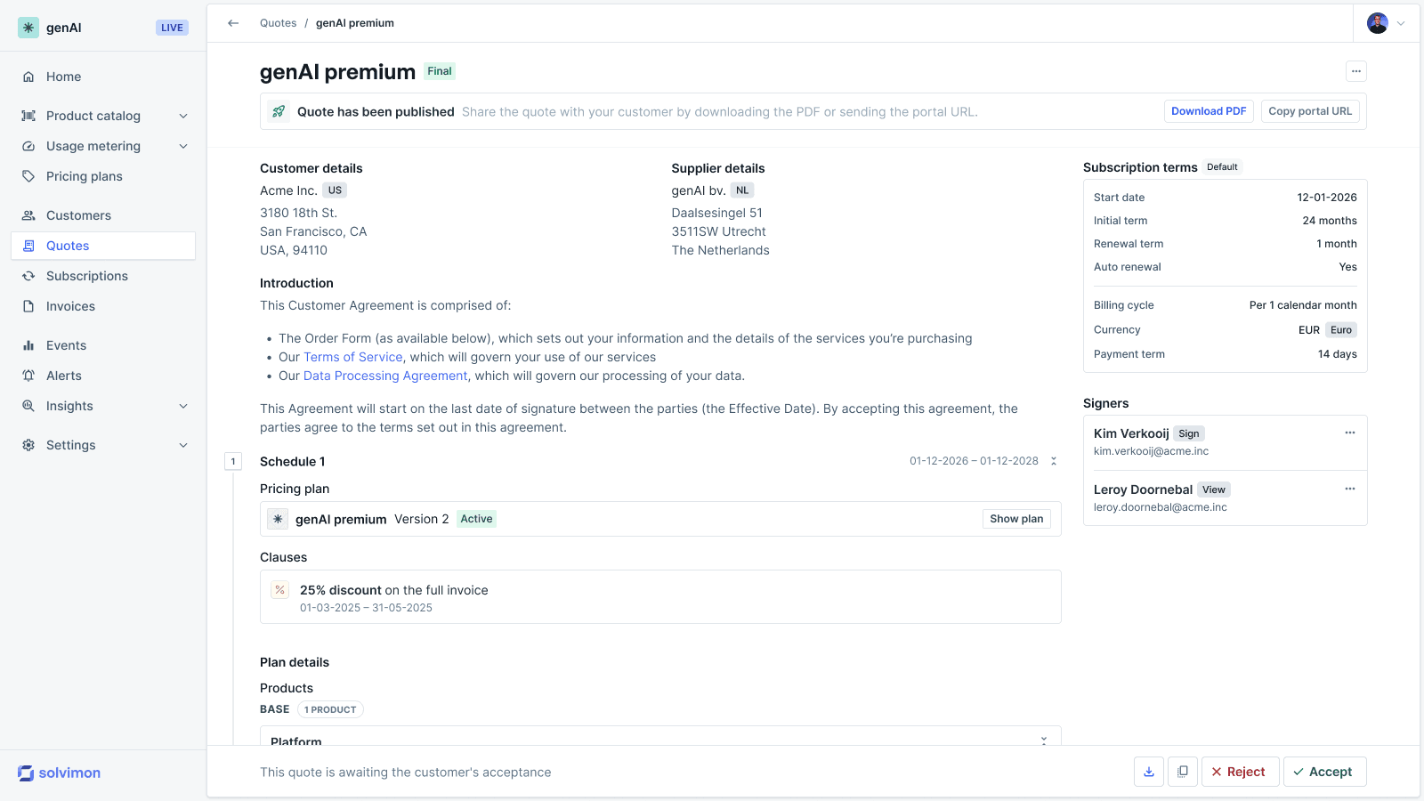Click the Download PDF button

click(1209, 111)
